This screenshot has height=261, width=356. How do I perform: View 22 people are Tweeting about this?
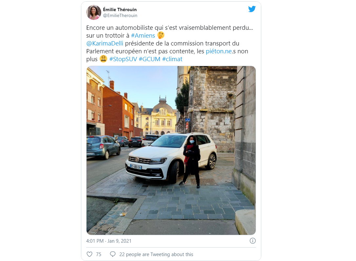click(x=156, y=254)
